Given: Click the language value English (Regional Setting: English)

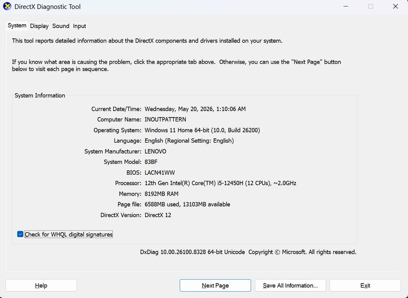Looking at the screenshot, I should coord(189,141).
